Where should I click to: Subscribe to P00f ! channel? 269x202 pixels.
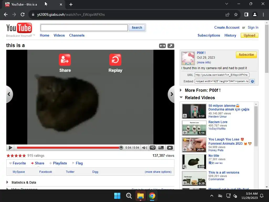[246, 55]
